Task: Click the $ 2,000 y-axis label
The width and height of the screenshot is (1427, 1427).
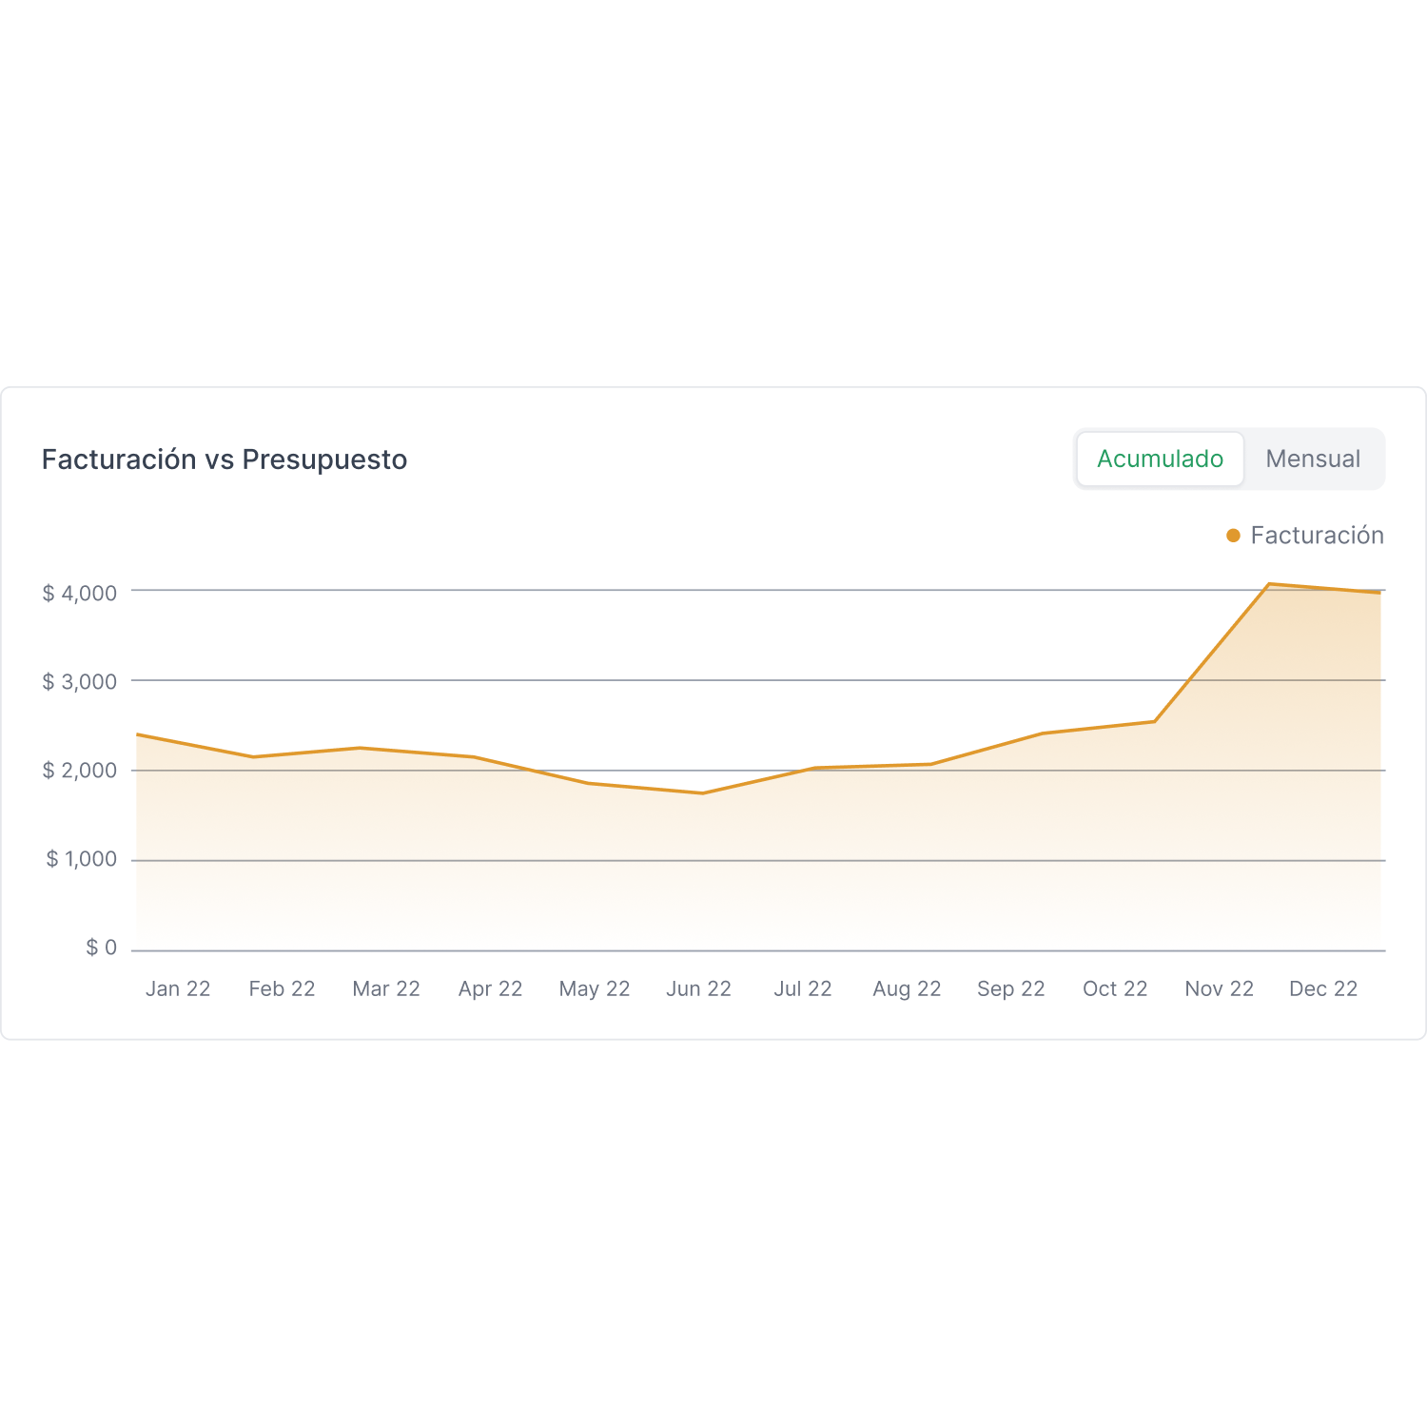Action: click(80, 770)
